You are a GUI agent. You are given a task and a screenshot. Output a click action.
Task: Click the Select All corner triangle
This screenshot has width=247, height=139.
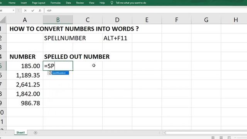(x=3, y=20)
